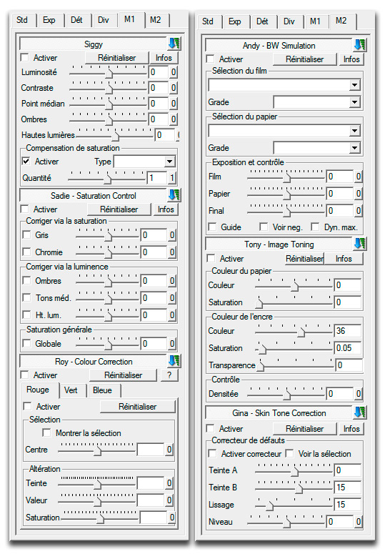This screenshot has height=554, width=390.
Task: Click the question mark button in Roy panel
Action: [x=169, y=375]
